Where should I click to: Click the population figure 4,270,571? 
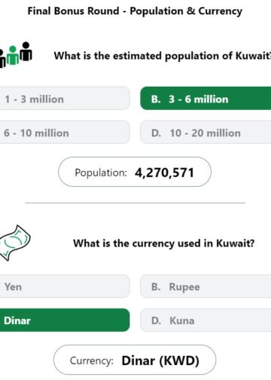point(164,173)
